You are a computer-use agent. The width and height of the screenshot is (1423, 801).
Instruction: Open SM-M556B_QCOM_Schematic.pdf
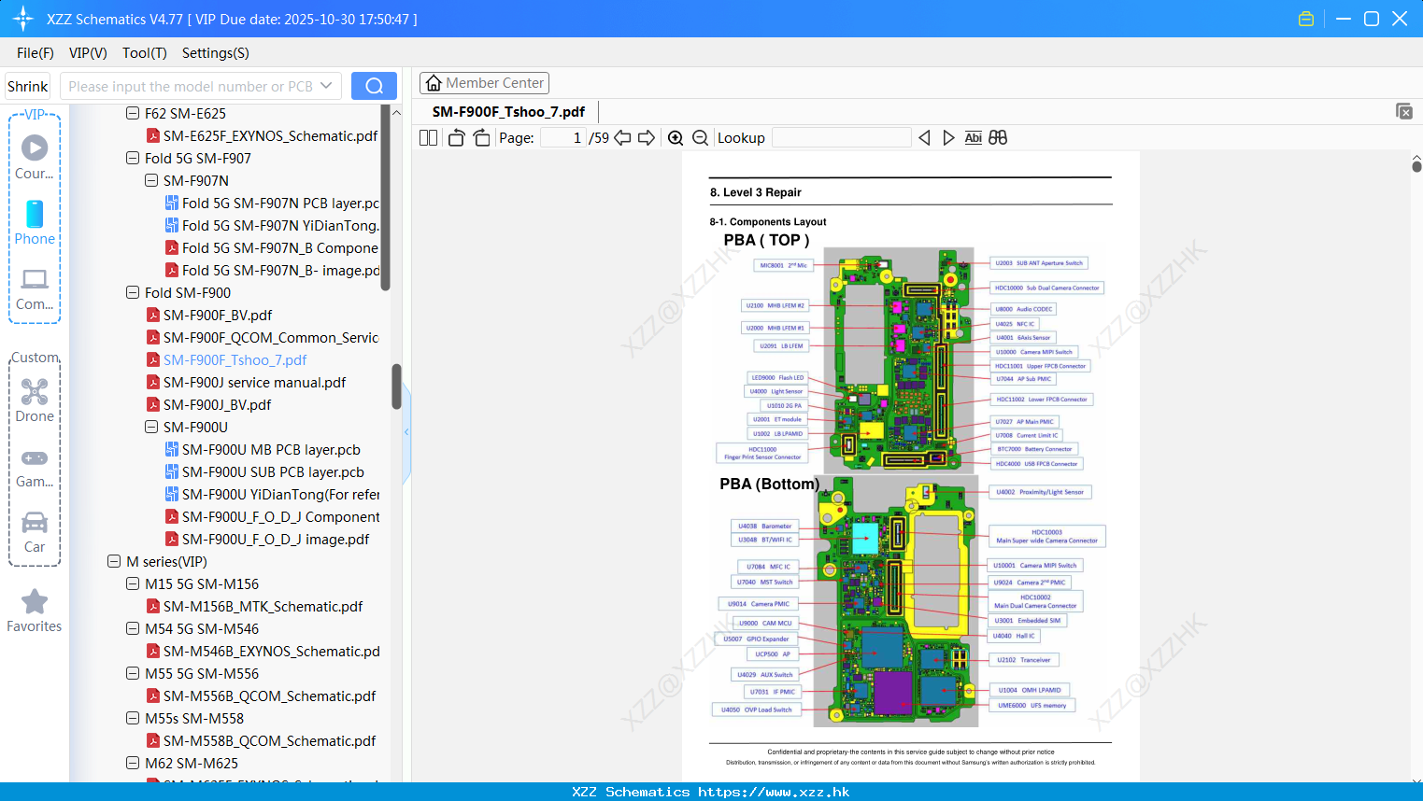pos(261,696)
